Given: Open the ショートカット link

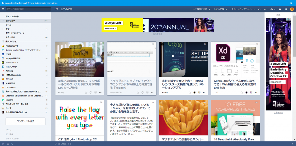Looking at the screenshot, I should (12, 139).
